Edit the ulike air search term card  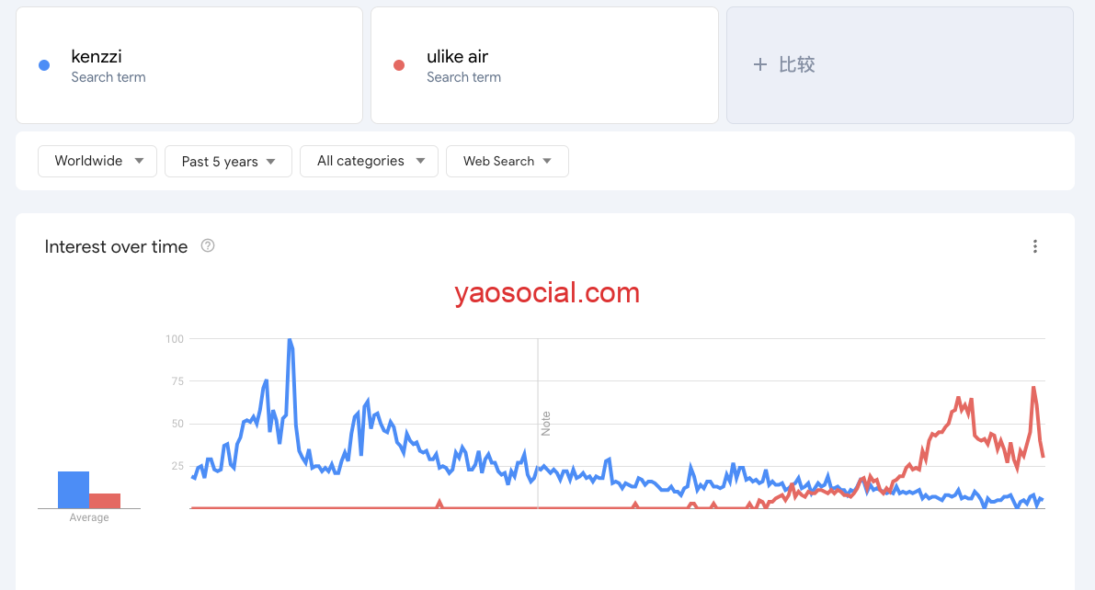(544, 65)
